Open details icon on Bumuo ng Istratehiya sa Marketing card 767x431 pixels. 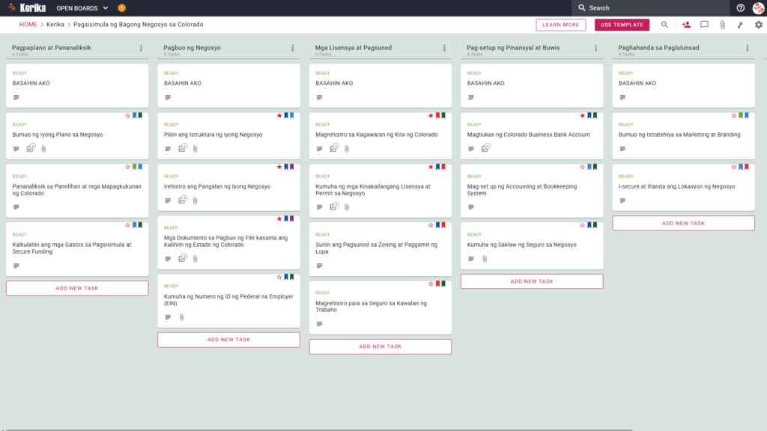[x=622, y=149]
